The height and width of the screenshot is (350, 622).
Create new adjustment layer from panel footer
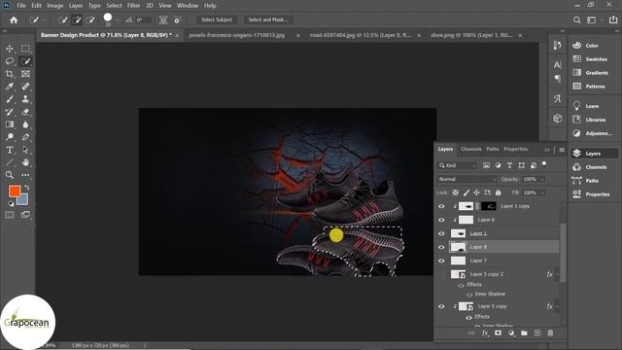[511, 333]
